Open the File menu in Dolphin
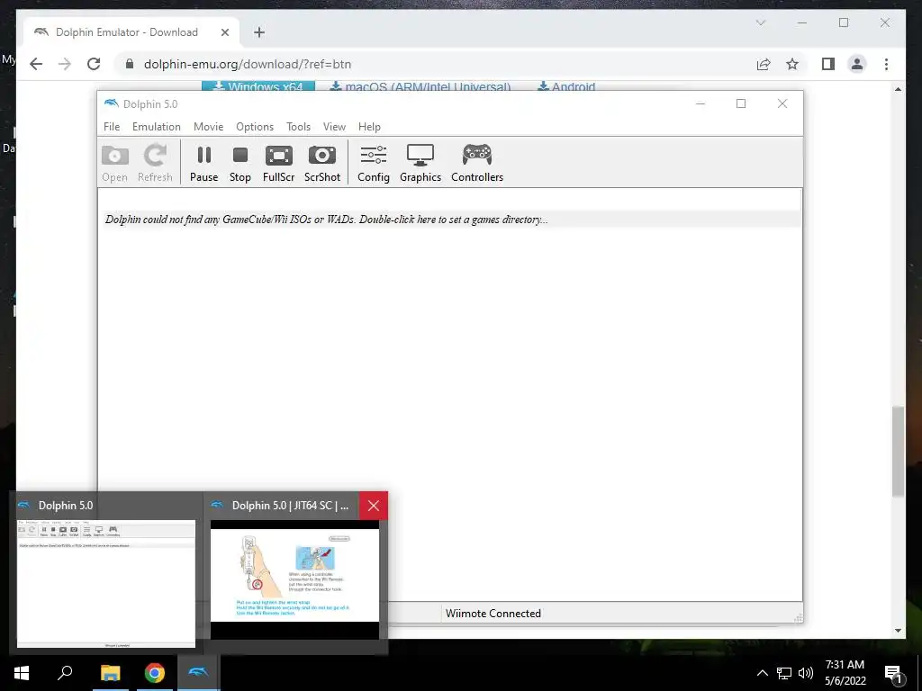This screenshot has height=691, width=922. coord(112,126)
